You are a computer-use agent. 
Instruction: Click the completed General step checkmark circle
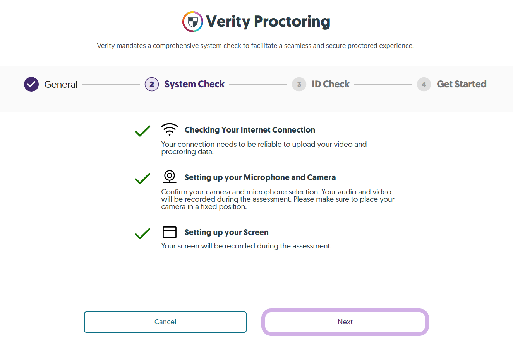click(31, 84)
